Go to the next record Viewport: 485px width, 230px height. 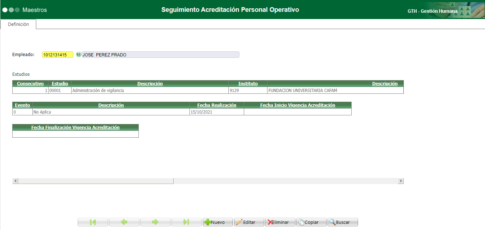pos(155,222)
